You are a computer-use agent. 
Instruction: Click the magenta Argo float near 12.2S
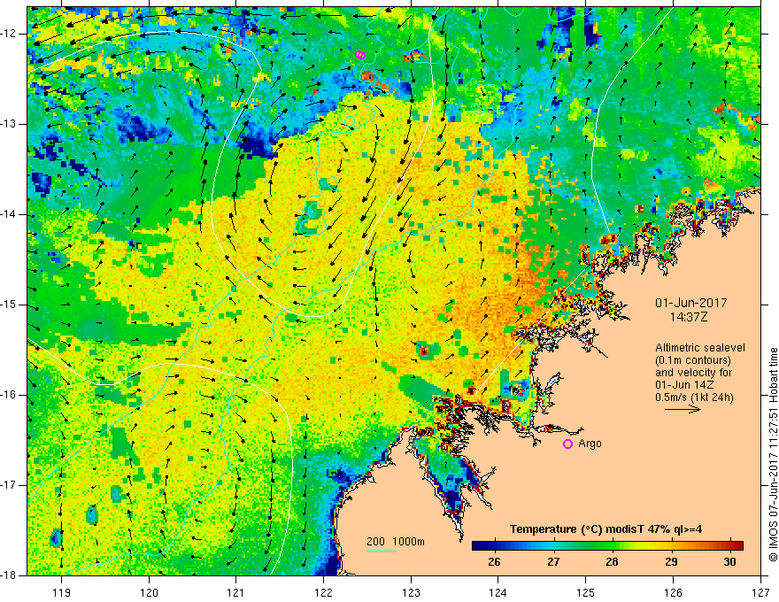(x=360, y=55)
